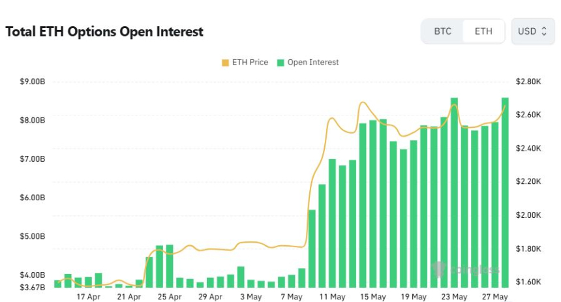Click the rightmost open interest bar
The image size is (561, 302).
point(505,192)
